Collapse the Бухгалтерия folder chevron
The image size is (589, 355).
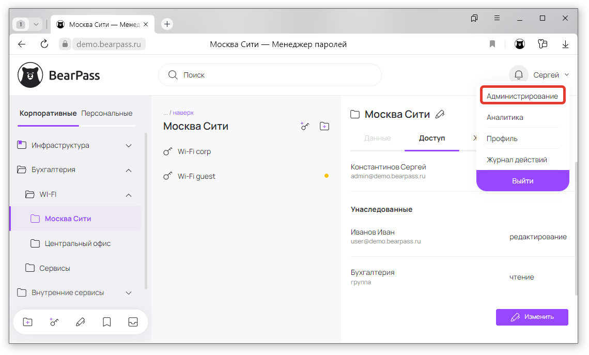coord(129,170)
